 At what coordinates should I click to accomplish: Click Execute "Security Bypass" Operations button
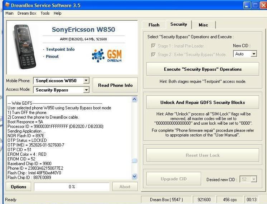(x=203, y=69)
